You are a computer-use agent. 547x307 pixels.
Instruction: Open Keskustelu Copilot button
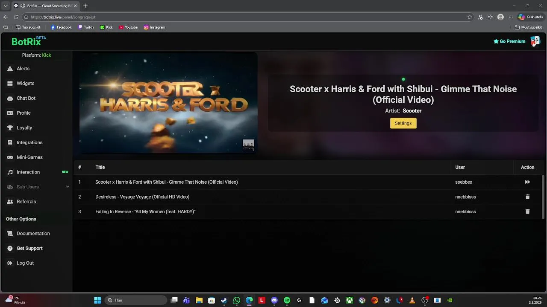[530, 17]
